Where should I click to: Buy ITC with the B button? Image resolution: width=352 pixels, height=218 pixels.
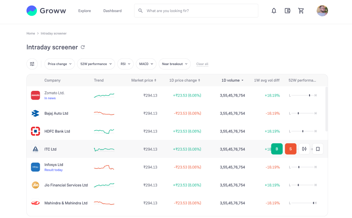277,149
